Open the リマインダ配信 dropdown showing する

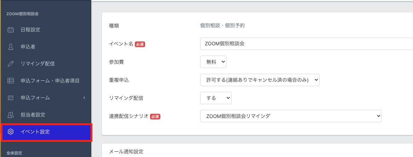[216, 98]
